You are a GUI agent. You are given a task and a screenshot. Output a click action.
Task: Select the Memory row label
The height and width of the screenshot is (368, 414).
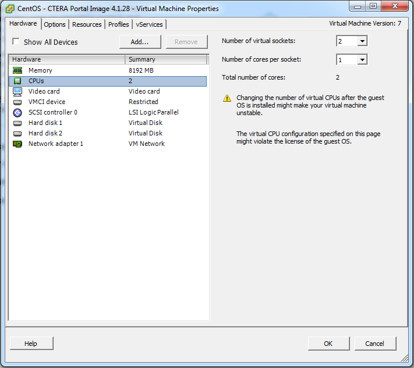40,70
